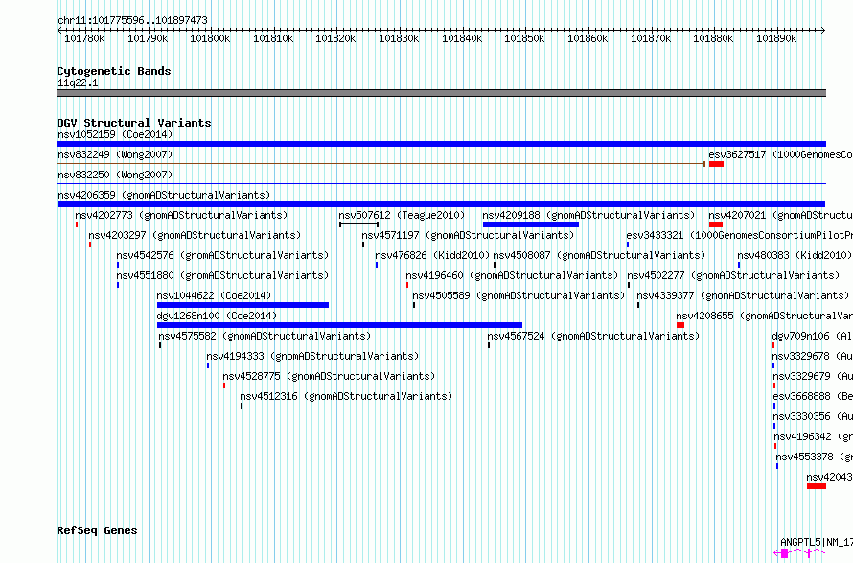Screen dimensions: 853x563
Task: Click the nsv4206359 gnomAD variant label
Action: pyautogui.click(x=164, y=195)
